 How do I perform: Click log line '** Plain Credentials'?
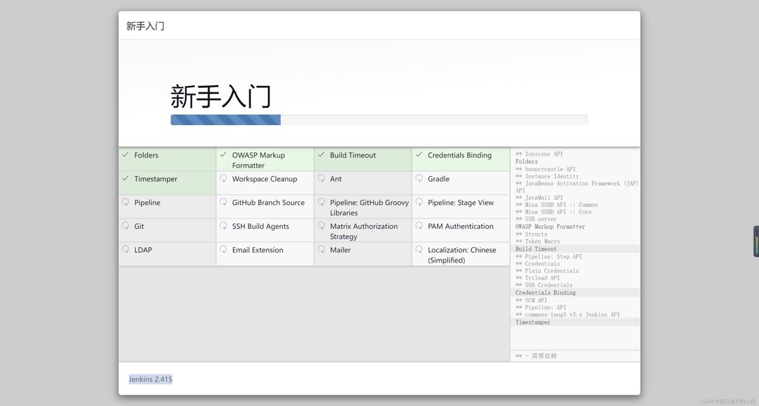coord(547,271)
